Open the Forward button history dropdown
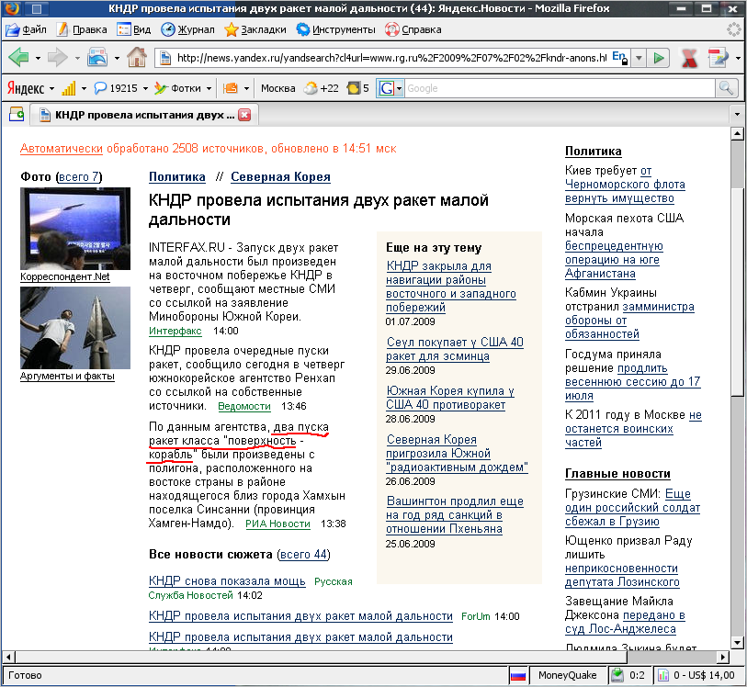Image resolution: width=747 pixels, height=687 pixels. [x=77, y=58]
